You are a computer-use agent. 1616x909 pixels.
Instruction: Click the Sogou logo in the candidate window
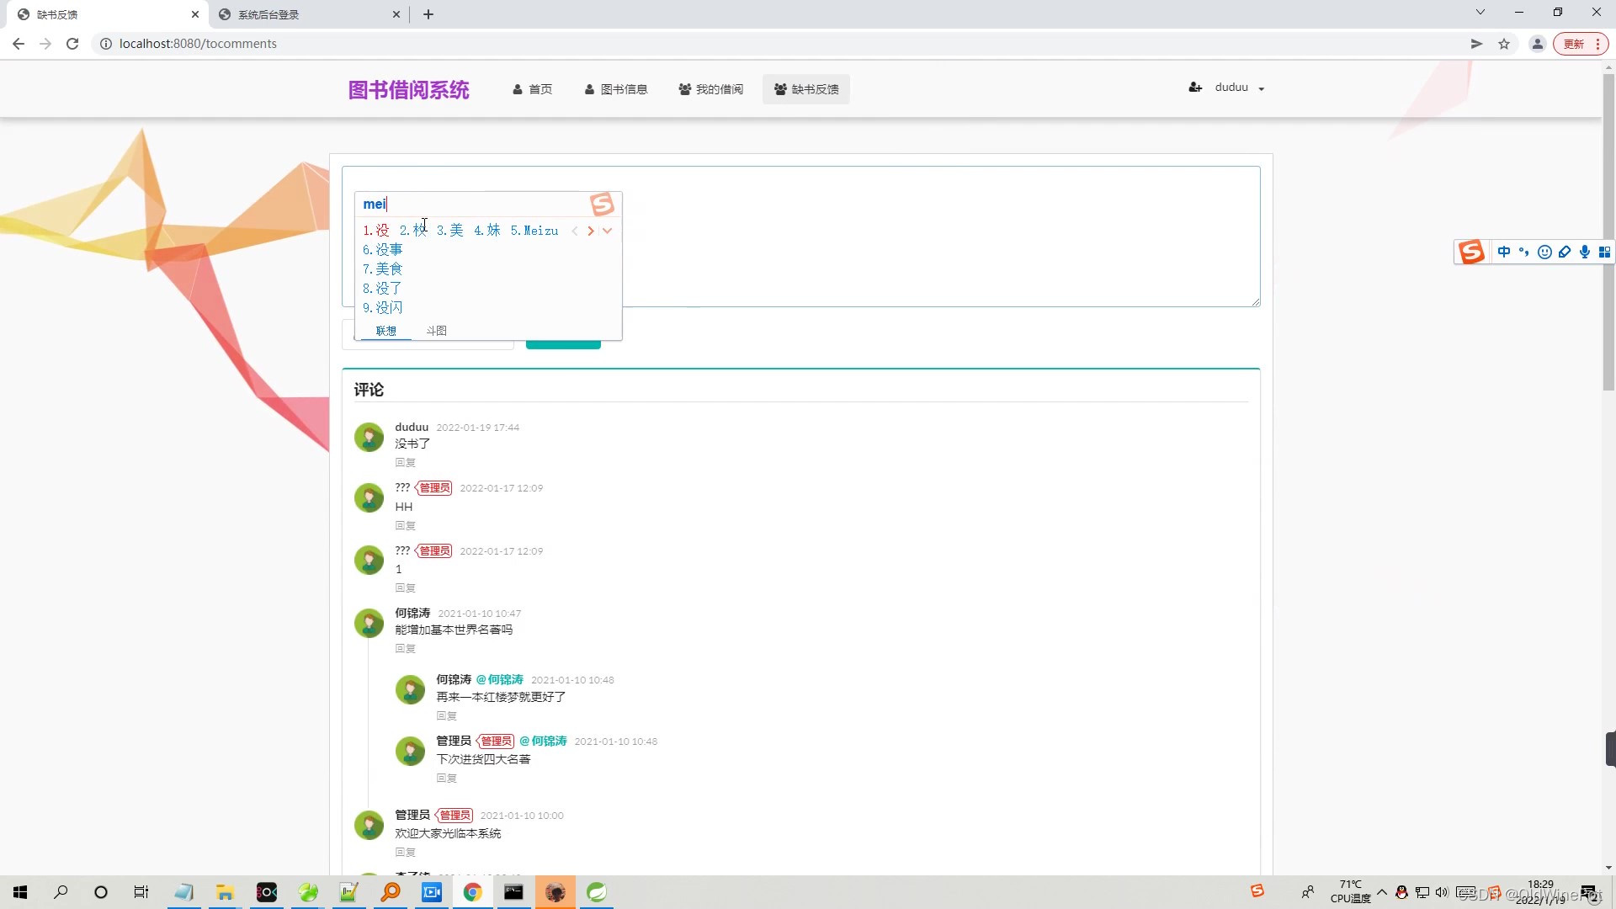point(603,204)
